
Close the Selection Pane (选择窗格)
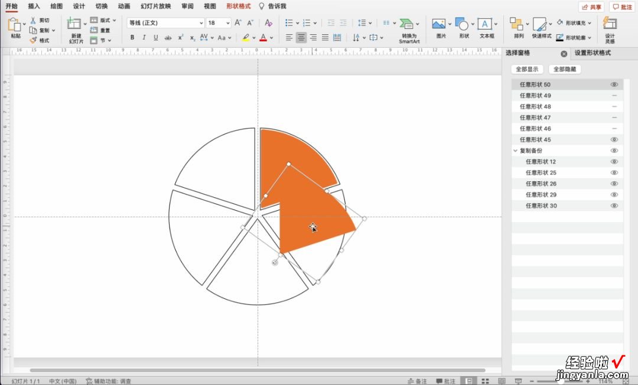pos(564,54)
